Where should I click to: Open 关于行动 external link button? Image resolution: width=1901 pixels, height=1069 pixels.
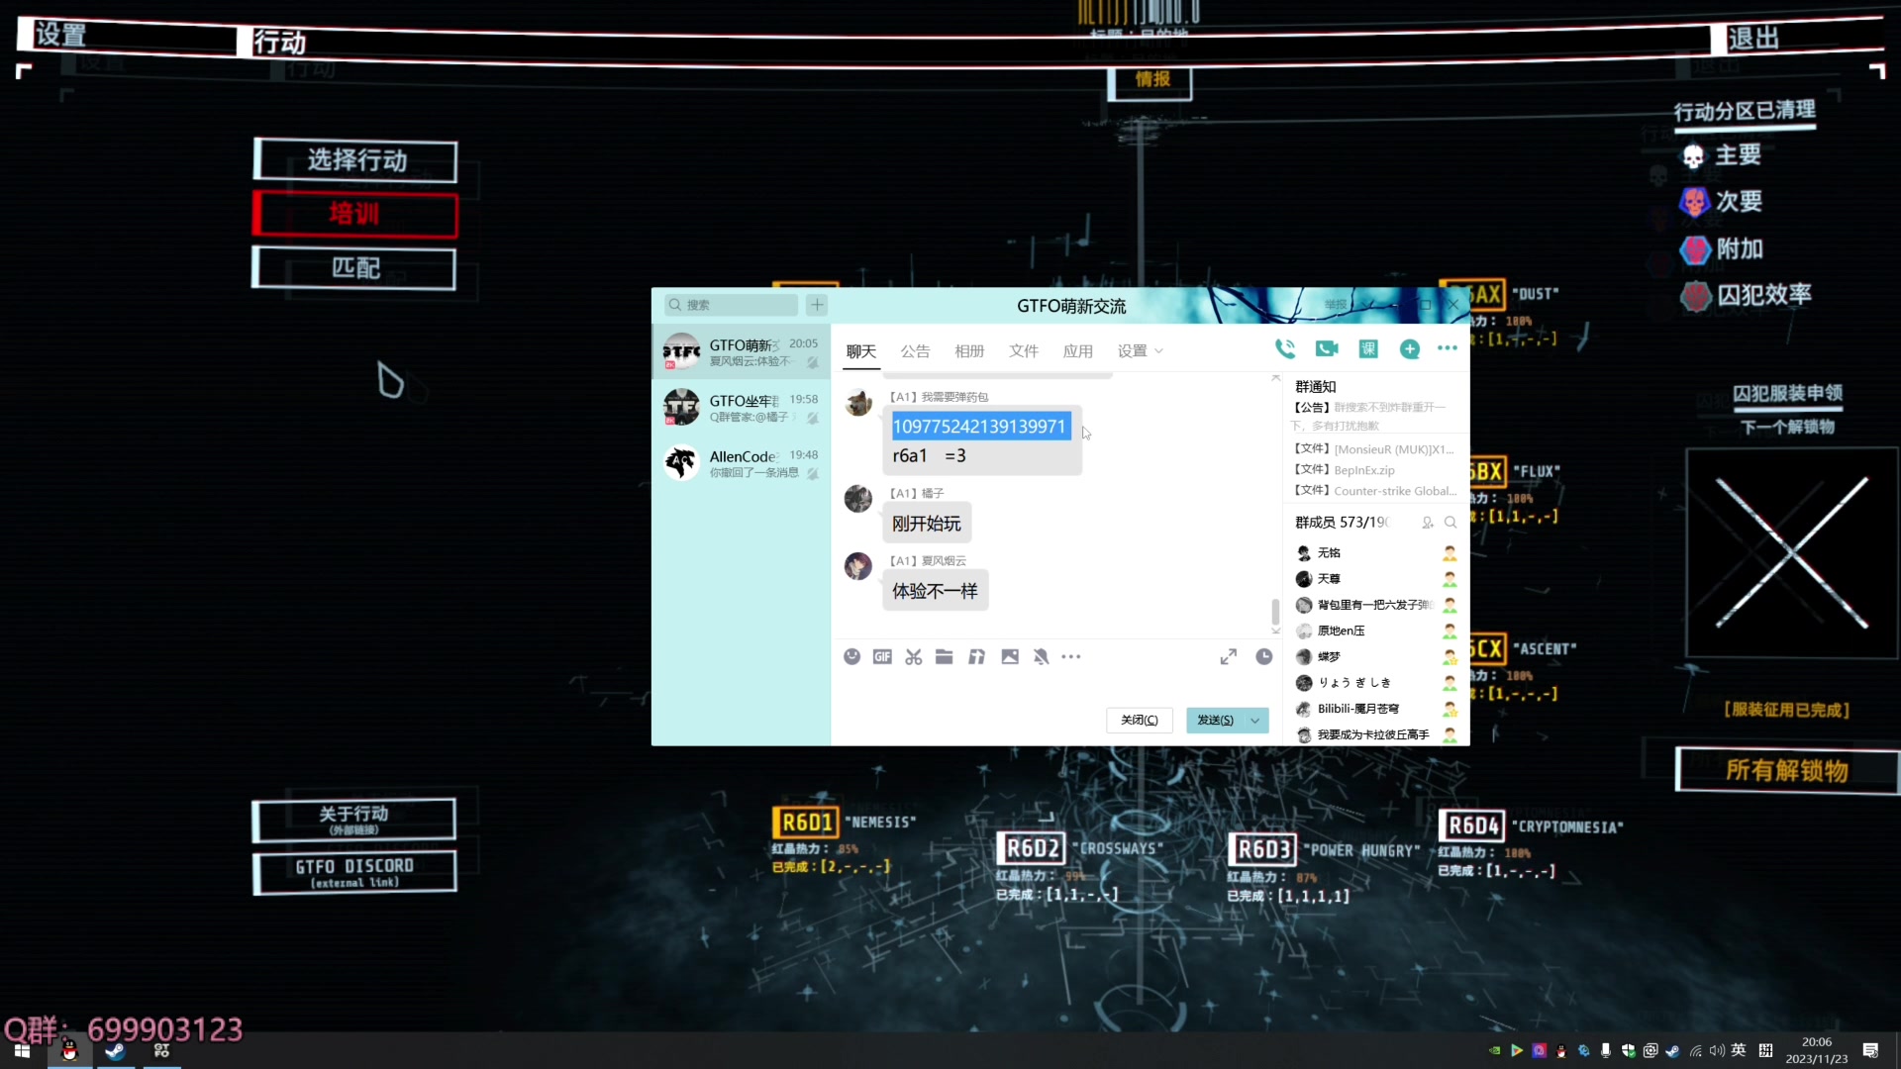point(353,820)
